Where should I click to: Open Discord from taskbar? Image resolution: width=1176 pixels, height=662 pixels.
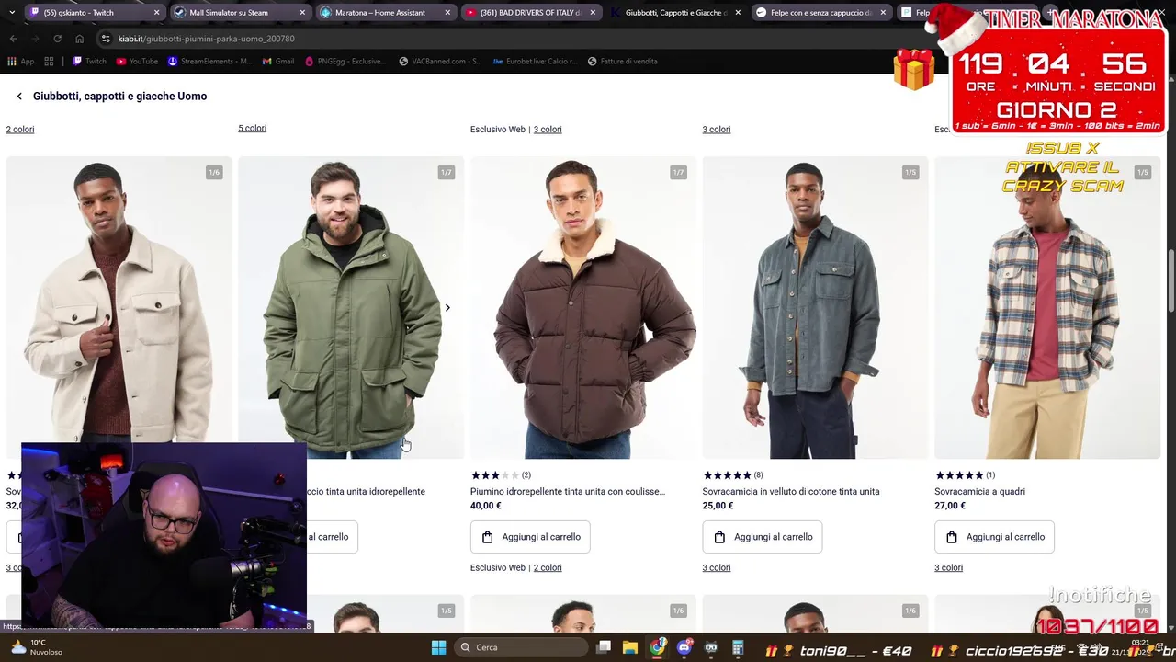pos(684,647)
